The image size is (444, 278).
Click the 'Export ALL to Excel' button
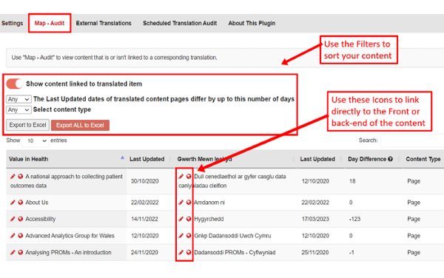(80, 125)
